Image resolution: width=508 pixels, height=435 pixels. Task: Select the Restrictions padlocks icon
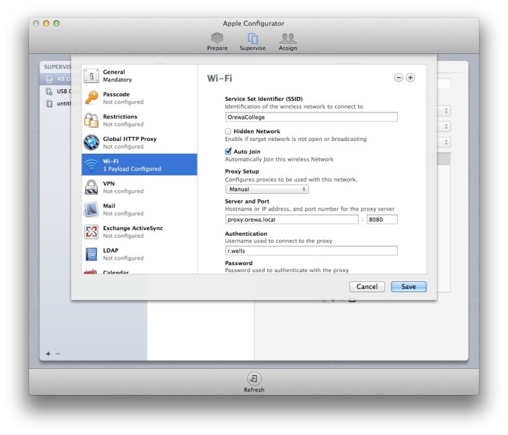(x=91, y=120)
